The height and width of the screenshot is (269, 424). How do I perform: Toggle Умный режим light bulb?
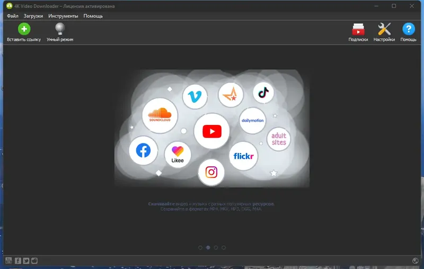pos(60,32)
